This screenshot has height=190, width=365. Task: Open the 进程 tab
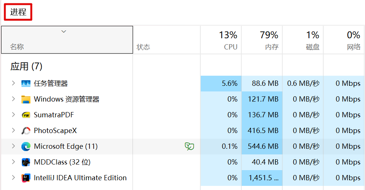(x=18, y=12)
